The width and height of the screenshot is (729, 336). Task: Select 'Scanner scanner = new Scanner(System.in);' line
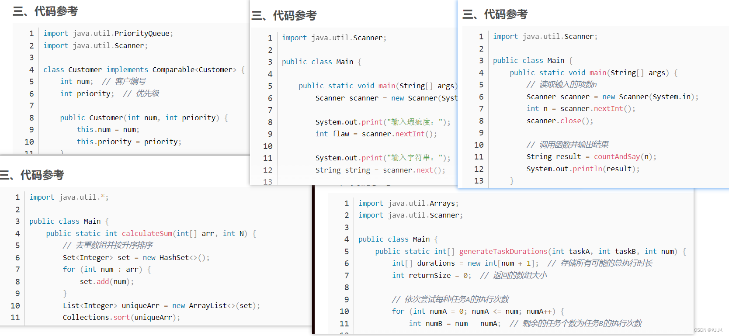pos(612,97)
